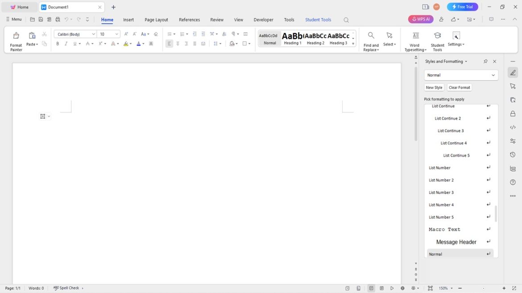The image size is (522, 293).
Task: Decrease the paragraph indent
Action: (x=194, y=33)
